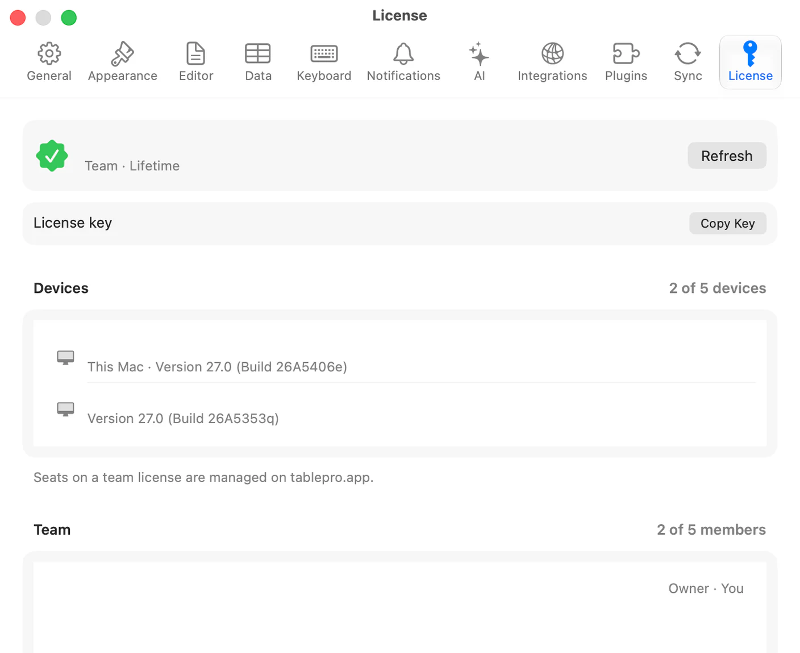Viewport: 800px width, 653px height.
Task: Click the 'License key' label
Action: click(x=73, y=223)
